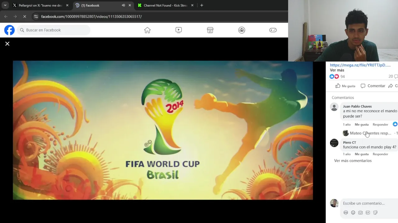Reply to Juan Pablo Chaves' comment
The width and height of the screenshot is (398, 223).
380,125
